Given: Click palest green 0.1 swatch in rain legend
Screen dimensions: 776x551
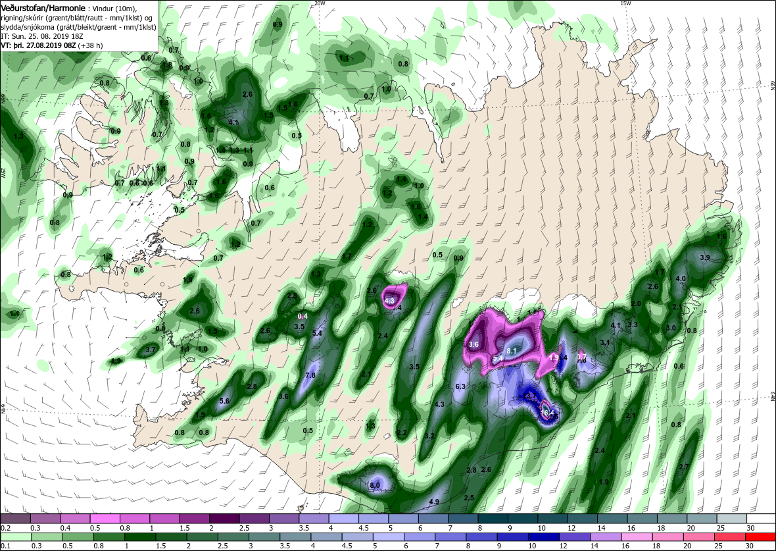Looking at the screenshot, I should coord(16,537).
